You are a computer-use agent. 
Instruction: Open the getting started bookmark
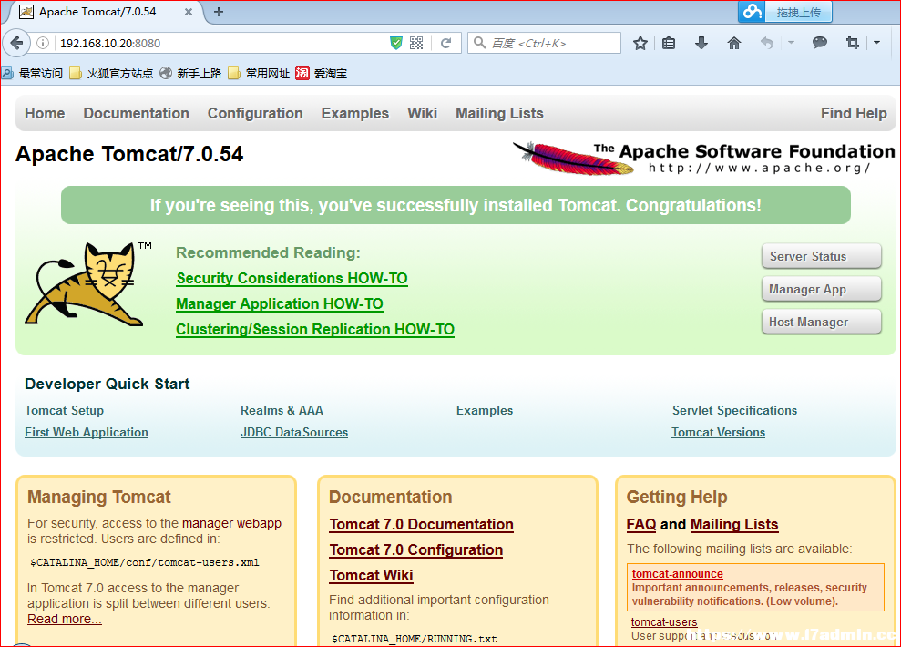point(190,73)
